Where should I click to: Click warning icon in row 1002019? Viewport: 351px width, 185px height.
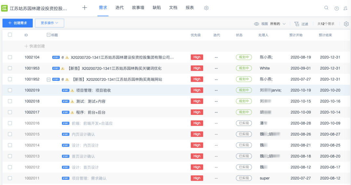tap(72, 91)
